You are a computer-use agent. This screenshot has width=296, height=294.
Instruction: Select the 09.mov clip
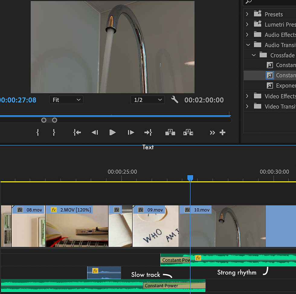(156, 226)
